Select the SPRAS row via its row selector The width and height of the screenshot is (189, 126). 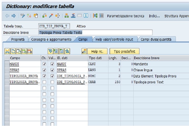7,70
